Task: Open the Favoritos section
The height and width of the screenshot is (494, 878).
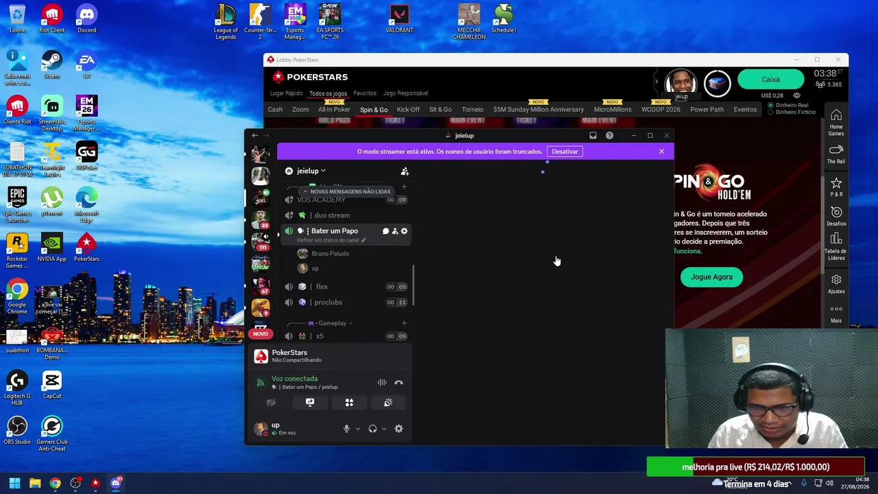Action: pyautogui.click(x=365, y=93)
